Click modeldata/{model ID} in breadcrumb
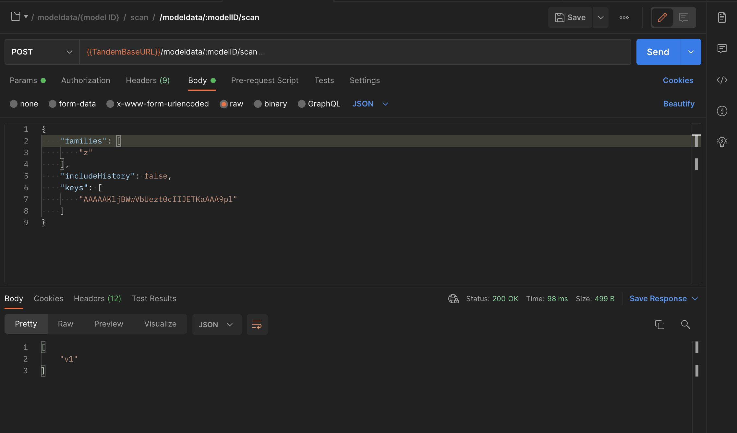The width and height of the screenshot is (737, 433). pos(78,18)
